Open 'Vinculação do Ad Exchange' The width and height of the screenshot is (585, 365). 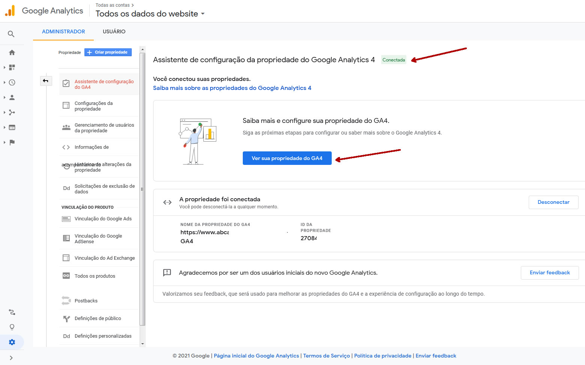point(99,258)
